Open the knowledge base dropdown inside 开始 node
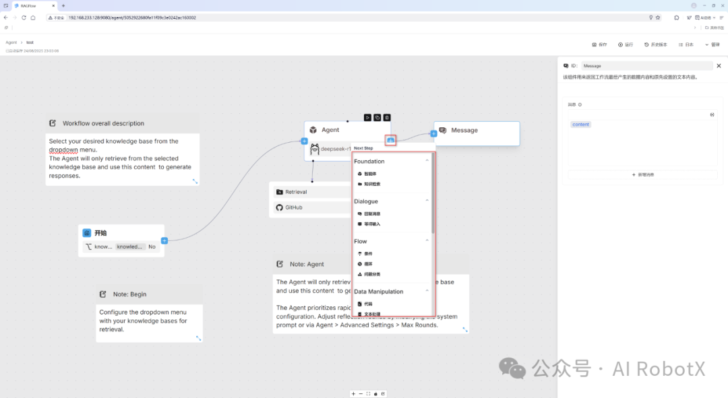728x398 pixels. click(x=130, y=246)
